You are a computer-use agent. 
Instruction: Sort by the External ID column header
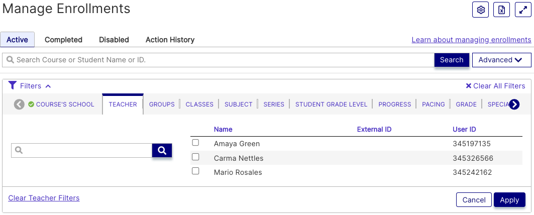(x=374, y=130)
